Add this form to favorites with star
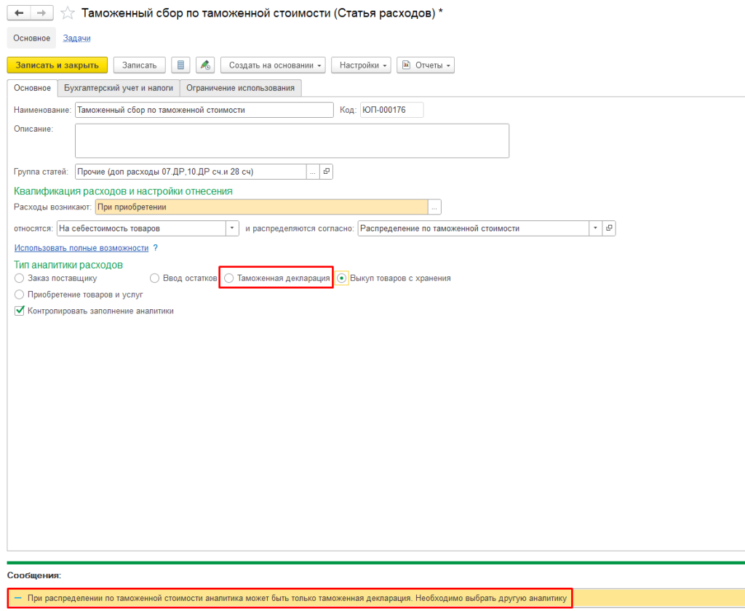 point(67,13)
